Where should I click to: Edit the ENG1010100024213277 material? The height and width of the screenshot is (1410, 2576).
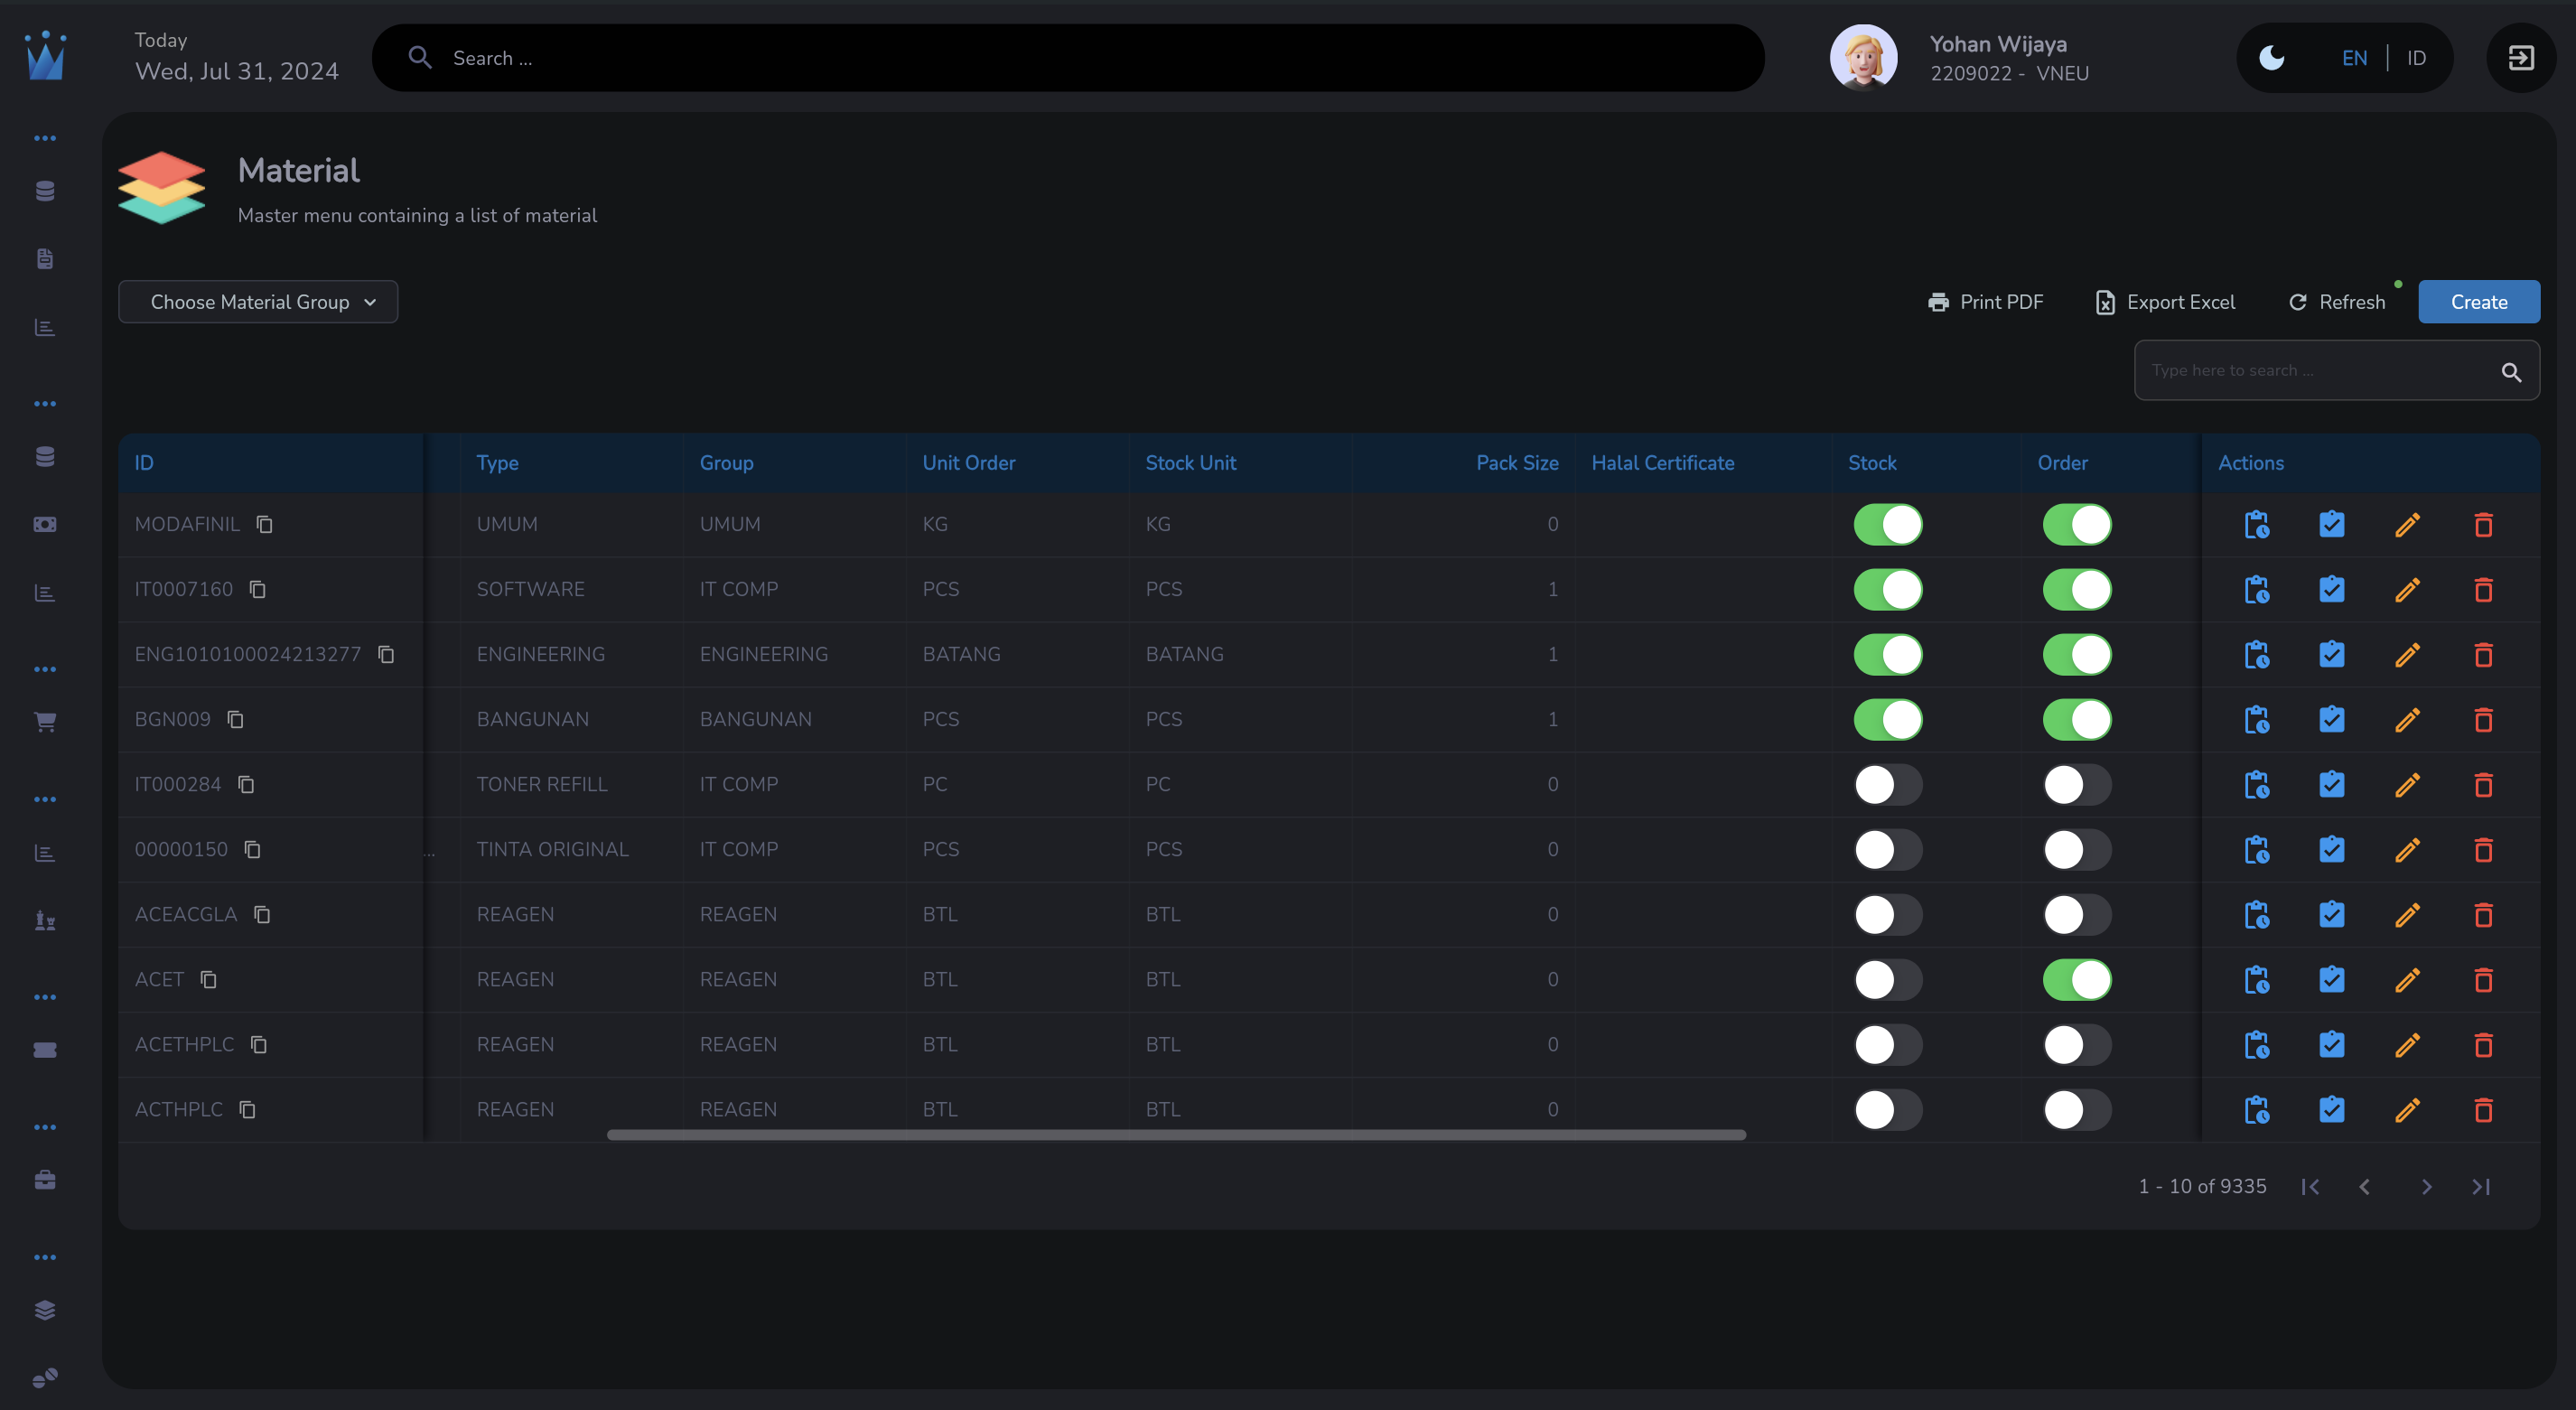click(x=2408, y=654)
